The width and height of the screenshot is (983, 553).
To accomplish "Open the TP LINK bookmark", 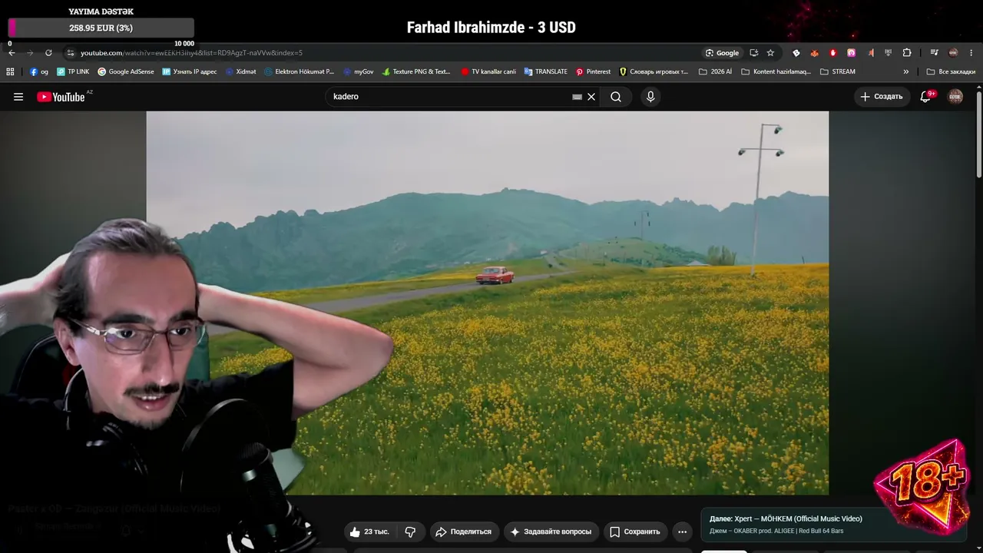I will [73, 71].
